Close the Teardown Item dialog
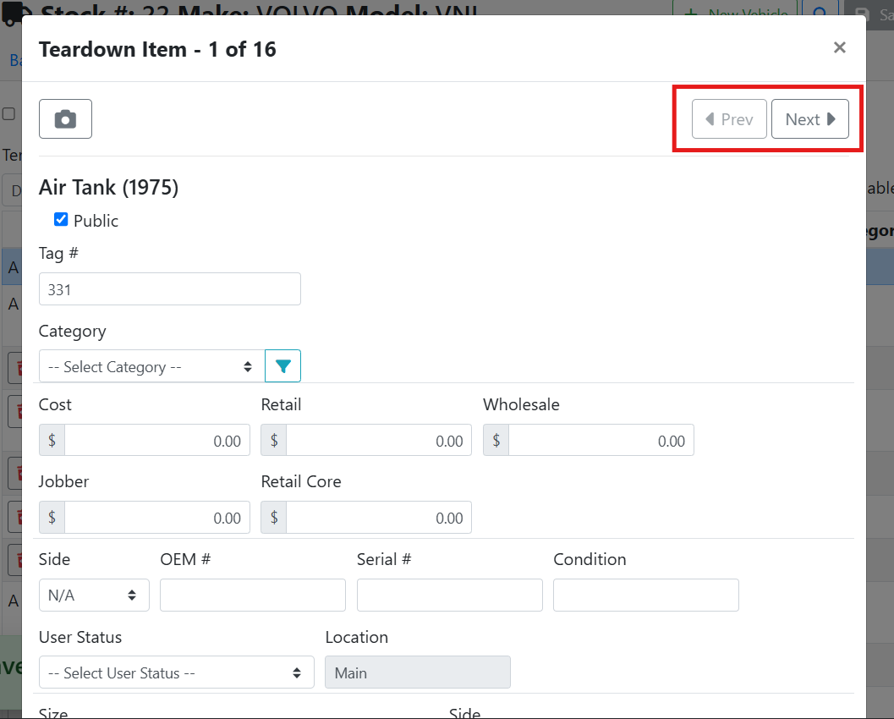This screenshot has height=719, width=894. tap(839, 48)
